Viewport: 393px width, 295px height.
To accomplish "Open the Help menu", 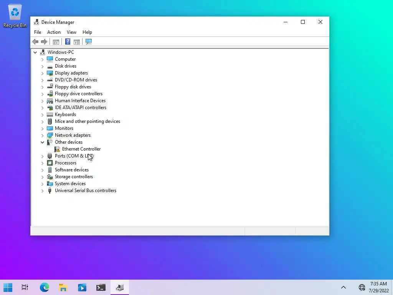I will [x=87, y=32].
